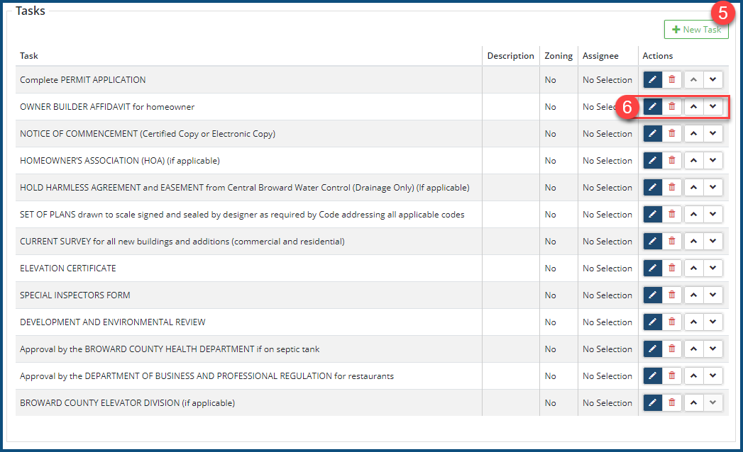Image resolution: width=743 pixels, height=452 pixels.
Task: Select 'SPECIAL INSPECTORS FORM' task name
Action: click(x=75, y=295)
